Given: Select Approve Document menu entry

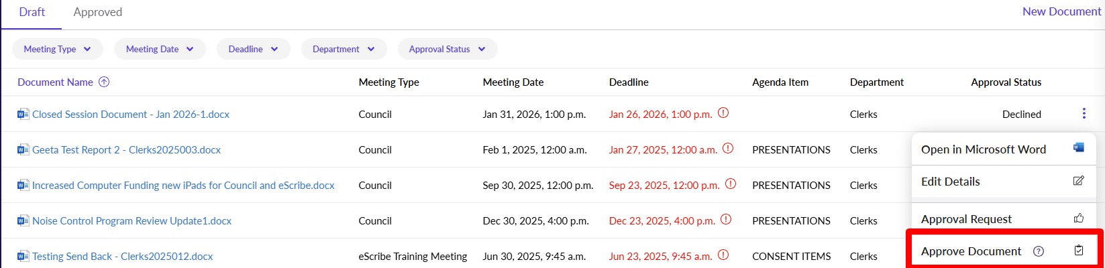Looking at the screenshot, I should (971, 251).
